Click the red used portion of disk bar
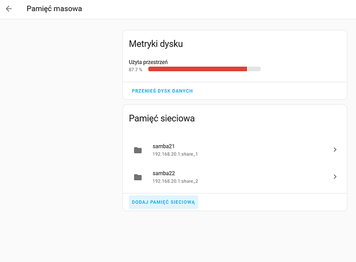The image size is (356, 262). point(197,69)
